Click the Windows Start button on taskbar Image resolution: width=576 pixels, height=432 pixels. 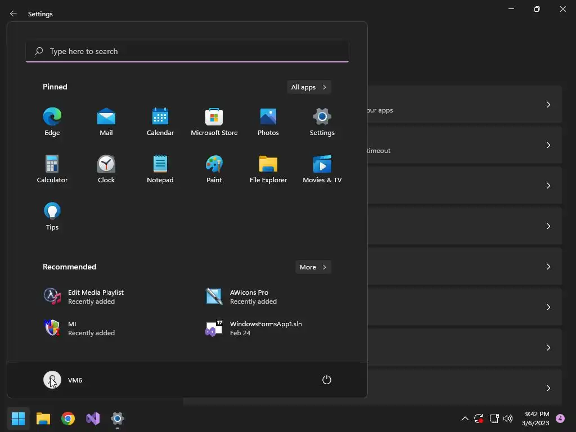pyautogui.click(x=19, y=418)
